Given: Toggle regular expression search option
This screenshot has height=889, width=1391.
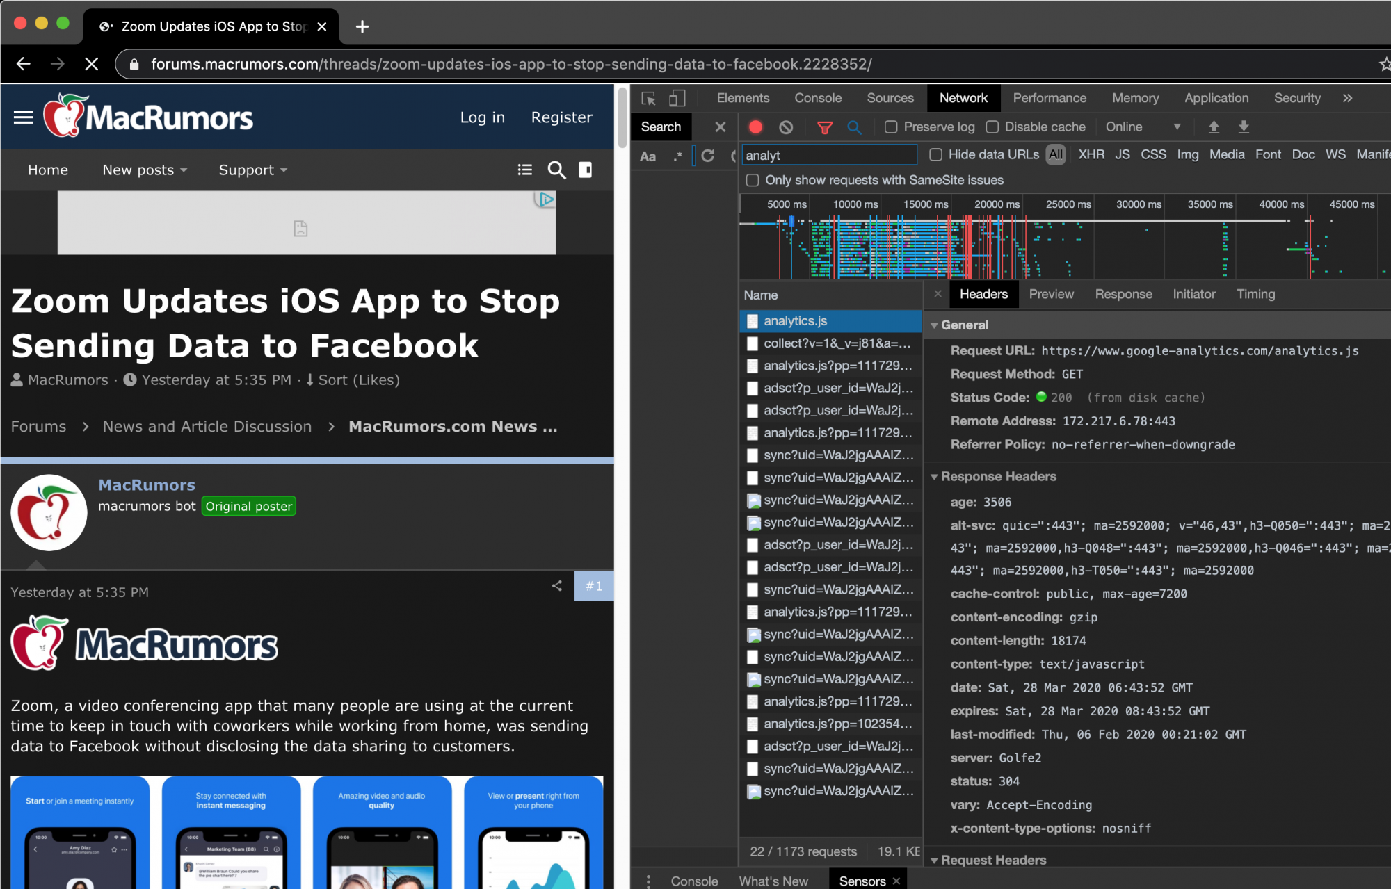Looking at the screenshot, I should pyautogui.click(x=677, y=156).
